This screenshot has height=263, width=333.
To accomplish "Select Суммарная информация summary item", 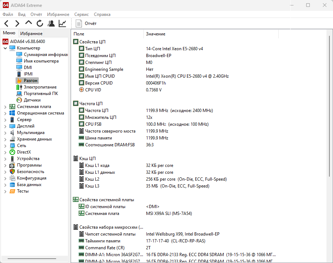I will (x=45, y=55).
